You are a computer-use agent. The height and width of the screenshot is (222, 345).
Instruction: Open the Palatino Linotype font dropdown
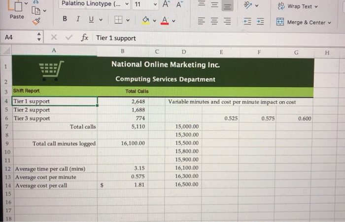point(127,4)
